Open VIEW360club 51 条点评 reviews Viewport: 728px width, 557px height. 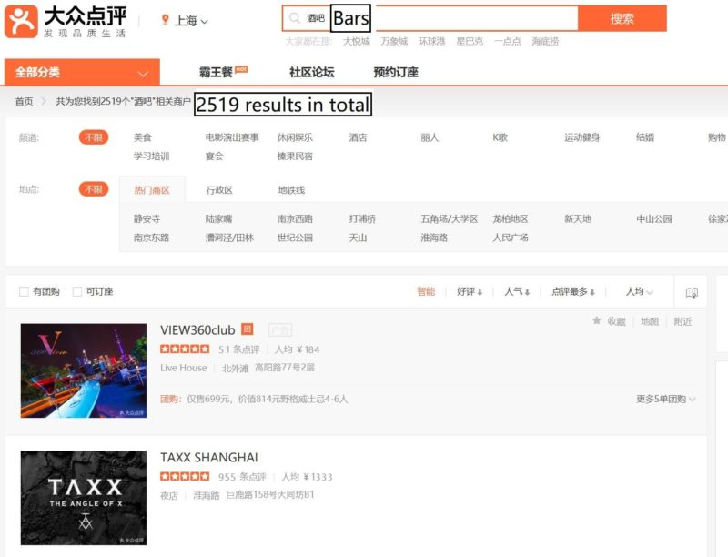[238, 349]
